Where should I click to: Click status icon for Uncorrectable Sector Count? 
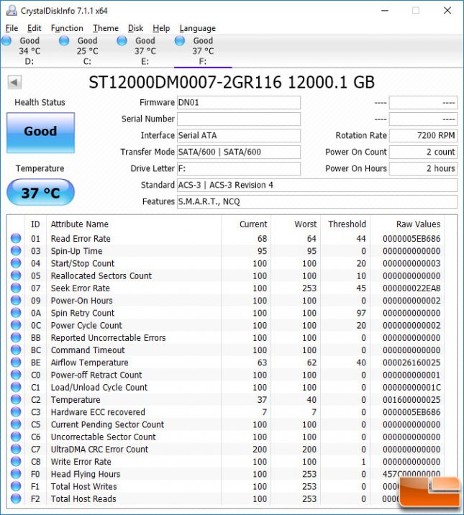(16, 437)
